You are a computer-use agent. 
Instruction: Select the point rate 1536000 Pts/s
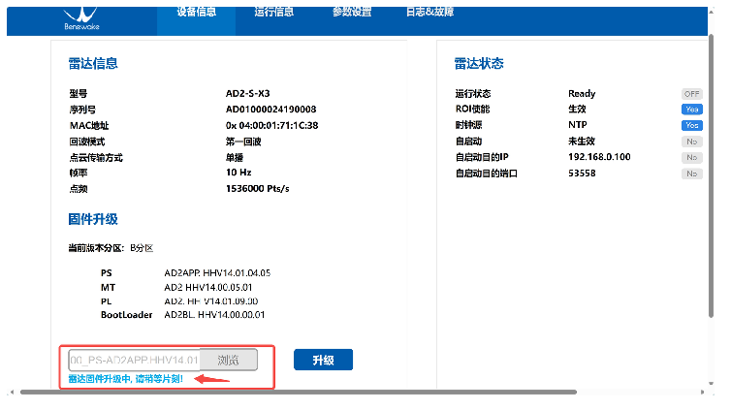point(257,189)
